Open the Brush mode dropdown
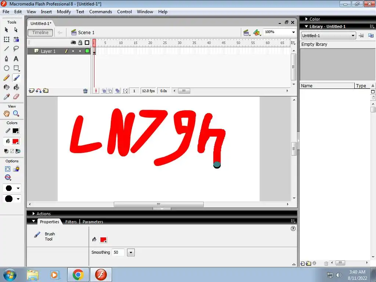Image resolution: width=376 pixels, height=282 pixels. pos(8,177)
